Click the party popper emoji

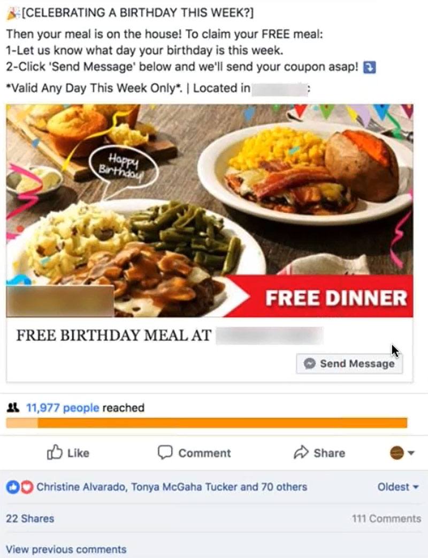[x=13, y=13]
